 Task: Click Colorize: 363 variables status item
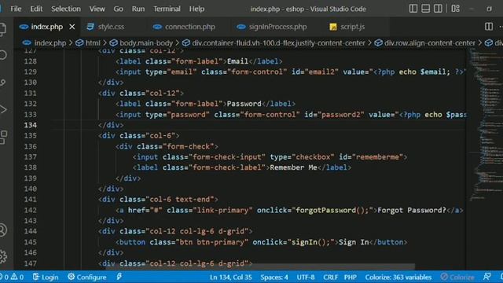pos(398,277)
